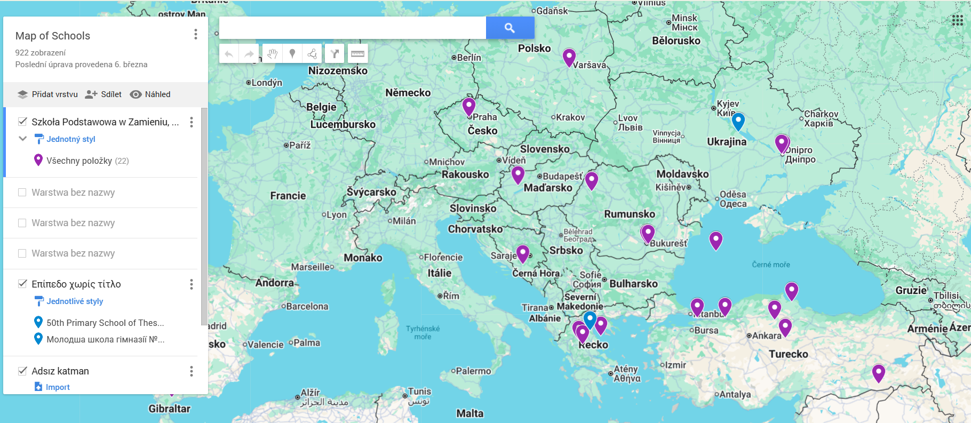971x423 pixels.
Task: Click the Import link under Adsız katman
Action: (58, 387)
